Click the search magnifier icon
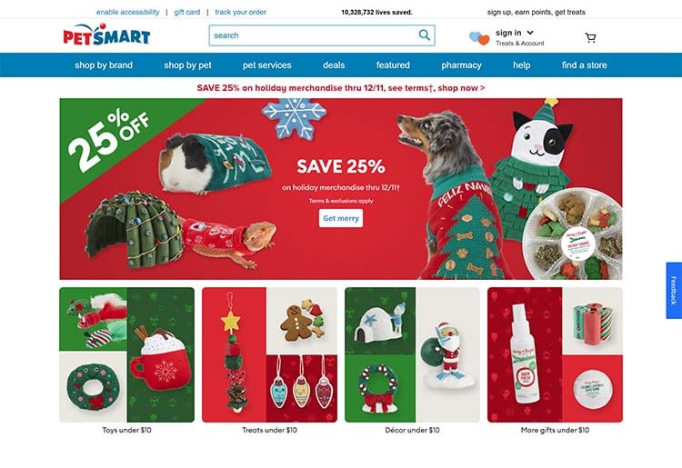 point(424,35)
